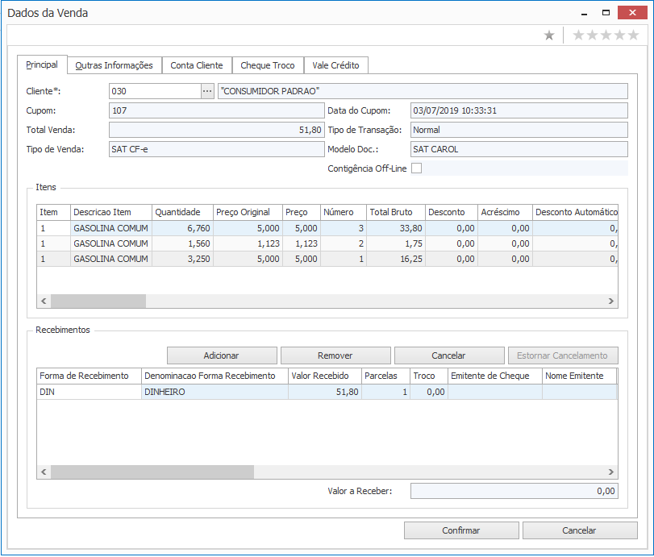The image size is (654, 557).
Task: Click the Total Bruto column header
Action: point(396,212)
